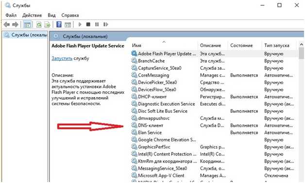Go back with the toolbar left arrow

[7, 24]
